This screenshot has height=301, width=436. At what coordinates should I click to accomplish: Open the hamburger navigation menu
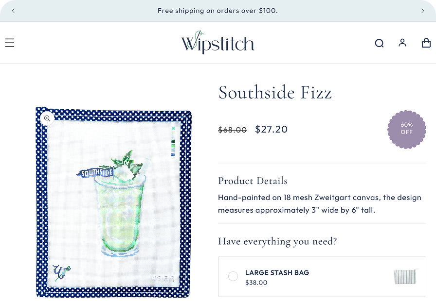tap(10, 43)
